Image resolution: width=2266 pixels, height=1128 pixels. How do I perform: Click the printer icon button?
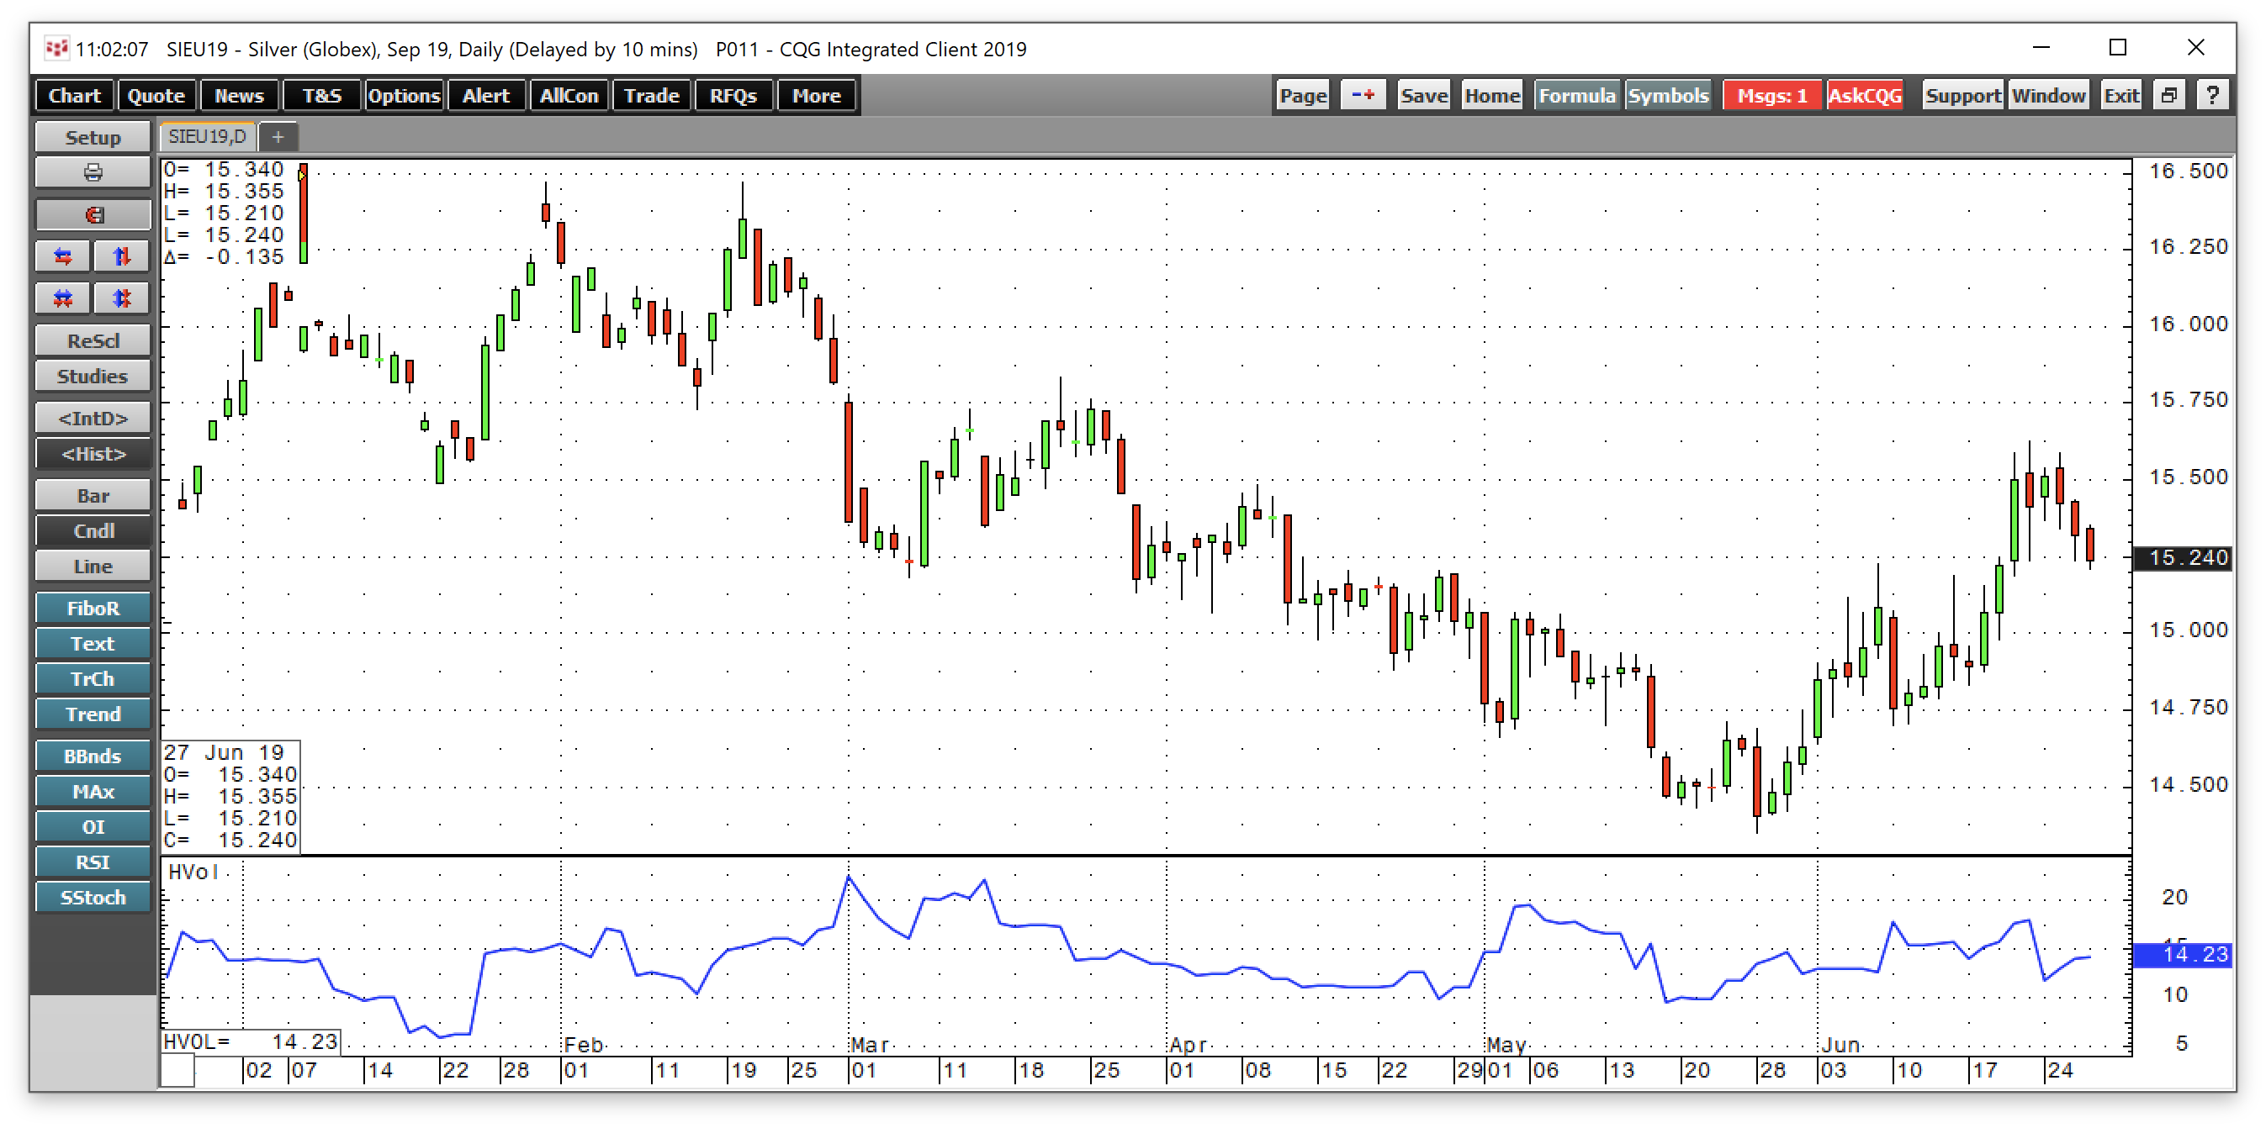(93, 172)
